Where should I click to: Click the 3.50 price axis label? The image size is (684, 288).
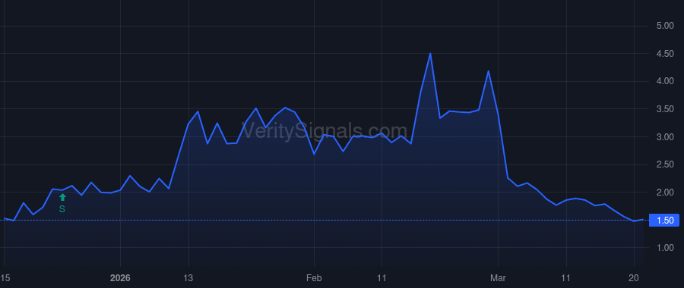pyautogui.click(x=665, y=109)
